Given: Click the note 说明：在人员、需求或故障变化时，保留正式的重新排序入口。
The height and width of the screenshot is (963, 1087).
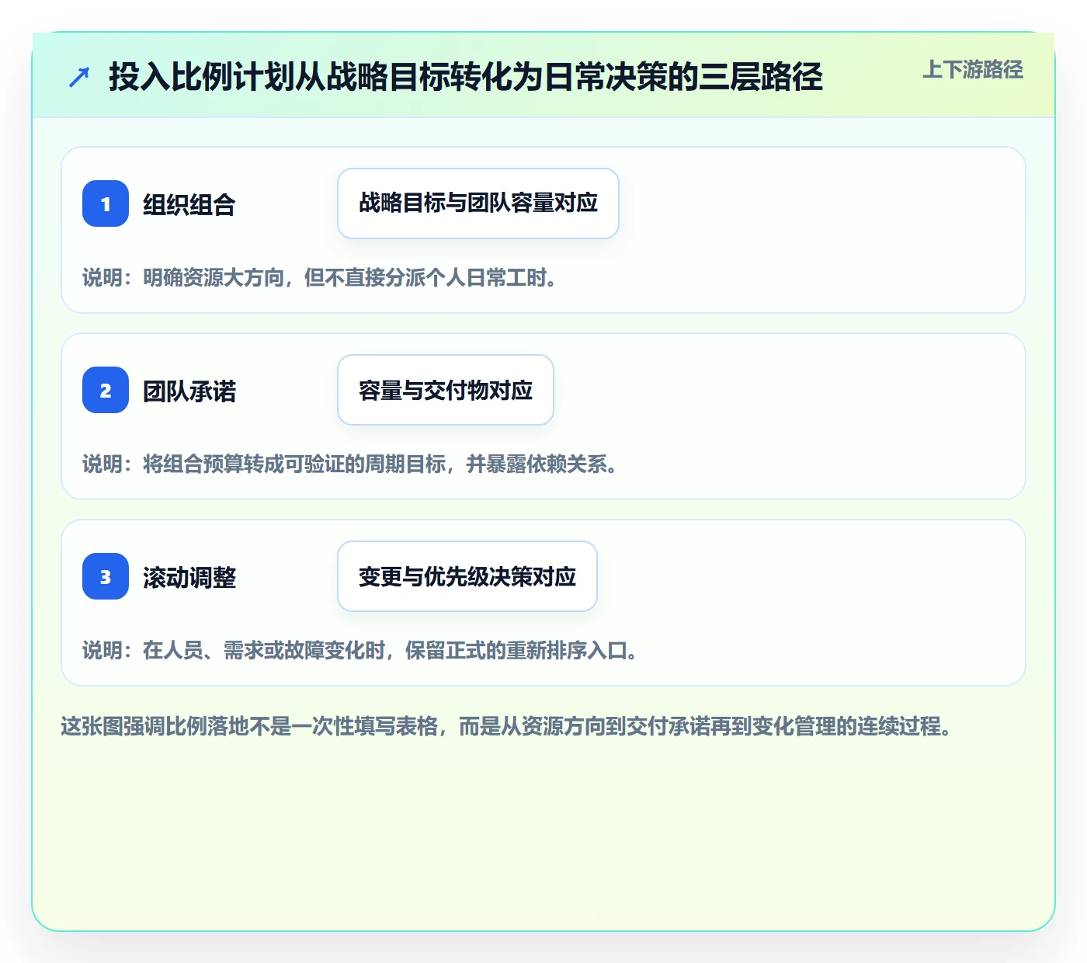Looking at the screenshot, I should click(x=360, y=650).
